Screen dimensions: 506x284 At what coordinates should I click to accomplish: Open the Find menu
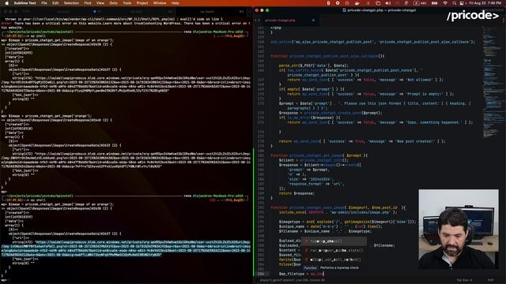(88, 3)
